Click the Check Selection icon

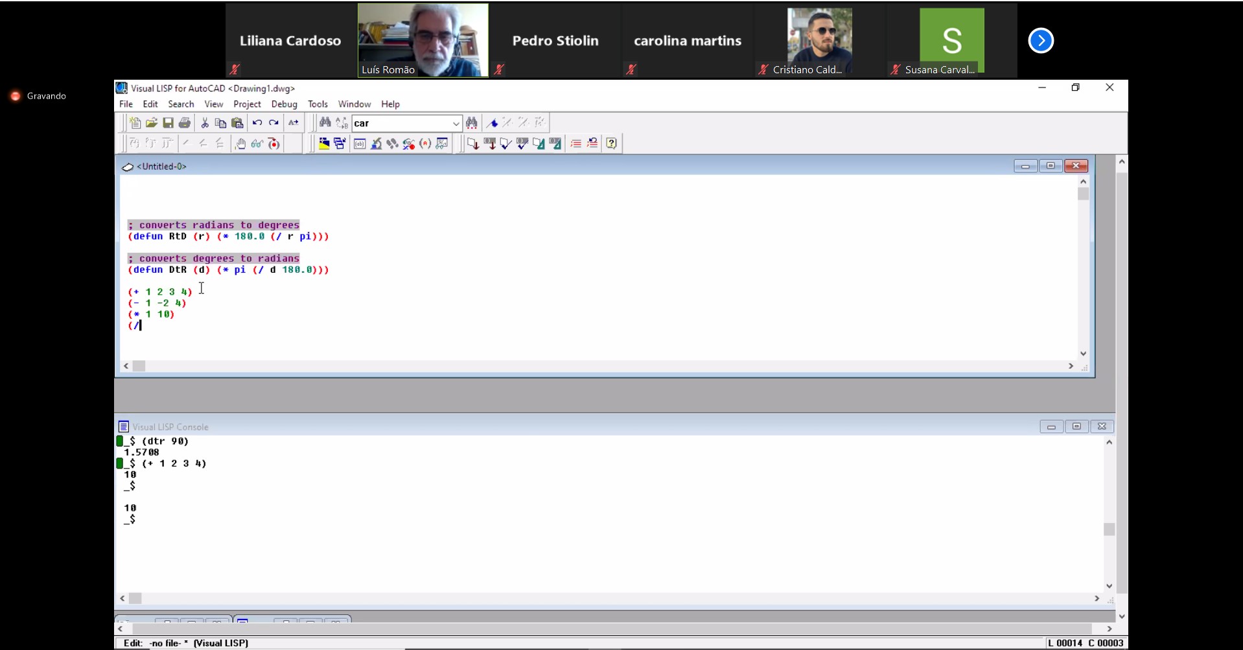[x=522, y=144]
